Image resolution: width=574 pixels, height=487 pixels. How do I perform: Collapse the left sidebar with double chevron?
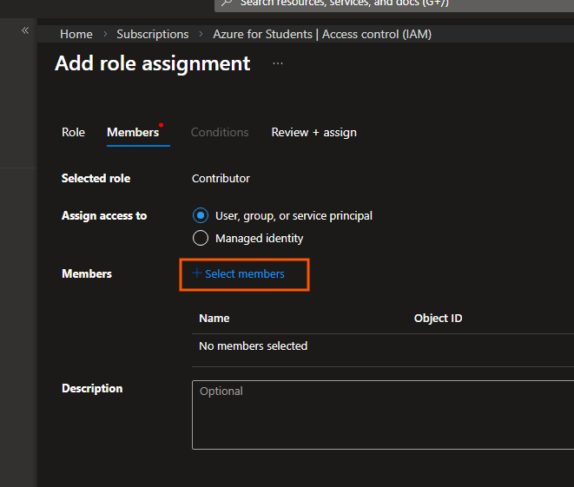pyautogui.click(x=25, y=30)
